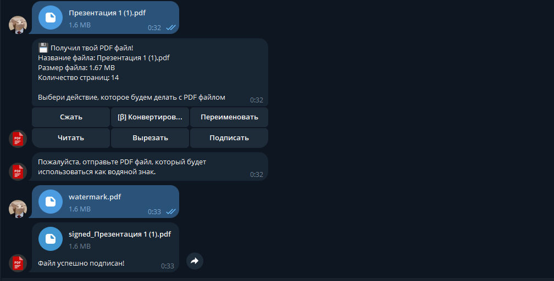Select the [β] Конвертиров... button

point(150,117)
